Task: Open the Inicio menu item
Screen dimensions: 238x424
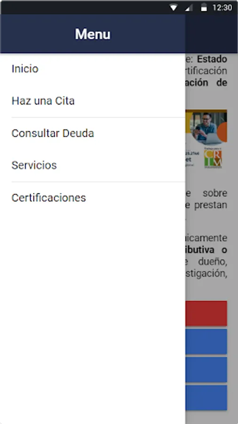Action: tap(93, 69)
